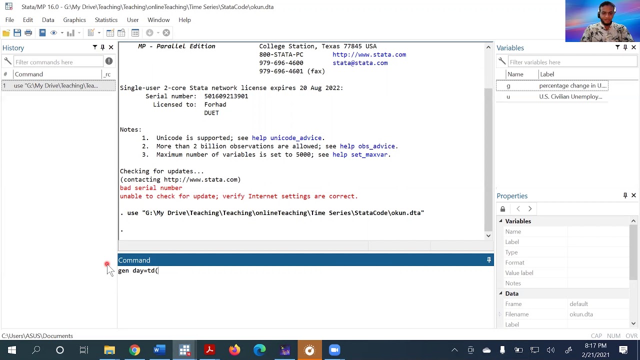Viewport: 640px width, 360px height.
Task: Select variable u in Variables list
Action: [552, 96]
